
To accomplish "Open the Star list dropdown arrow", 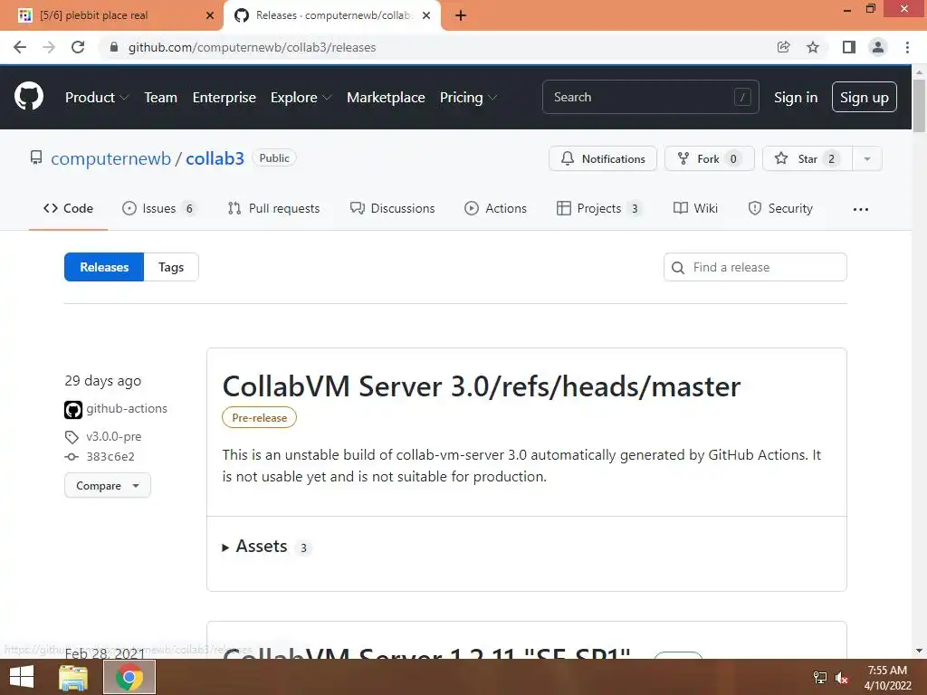I will pos(867,159).
